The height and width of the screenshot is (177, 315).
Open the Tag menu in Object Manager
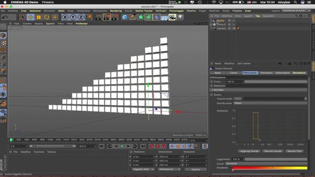click(257, 16)
